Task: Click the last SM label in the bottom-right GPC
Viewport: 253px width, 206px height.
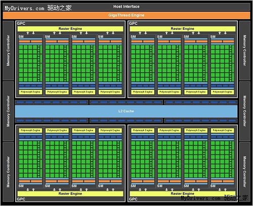Action: (213, 186)
